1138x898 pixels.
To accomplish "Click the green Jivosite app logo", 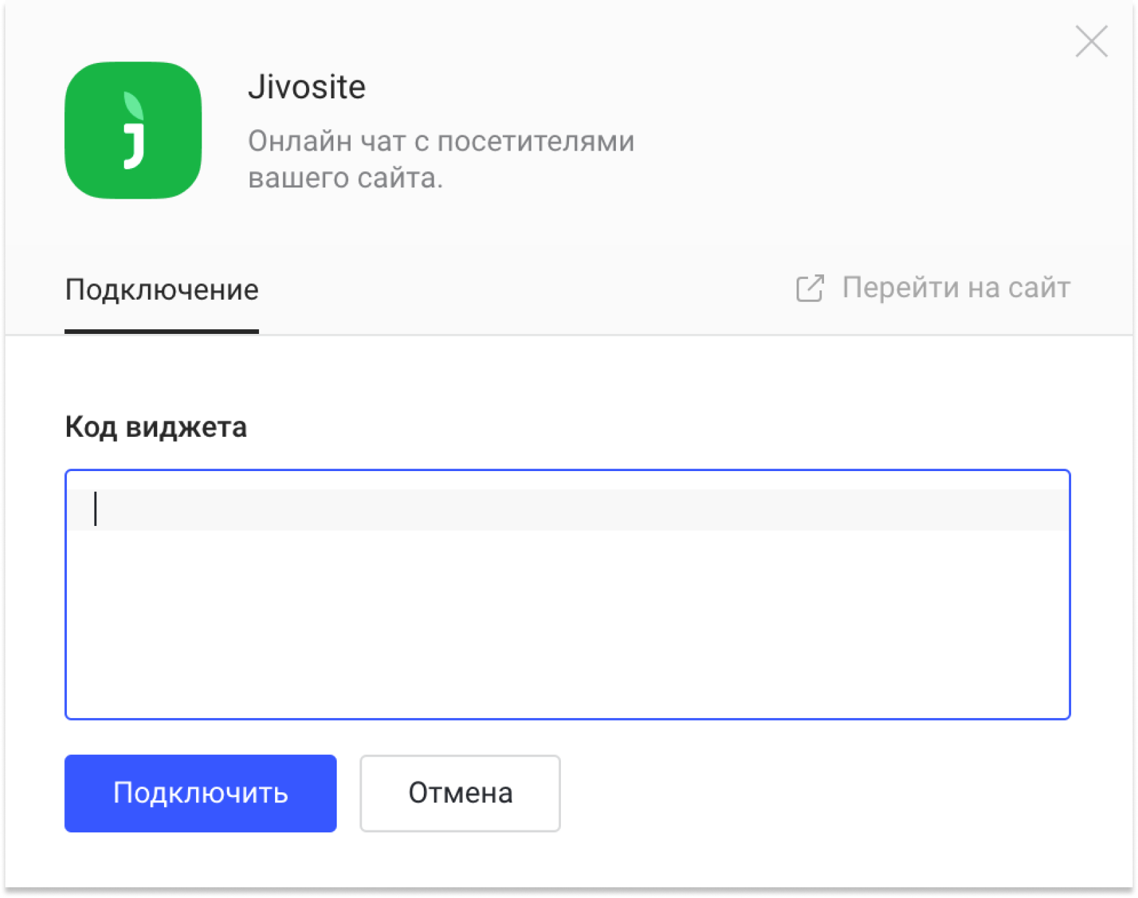I will tap(133, 130).
